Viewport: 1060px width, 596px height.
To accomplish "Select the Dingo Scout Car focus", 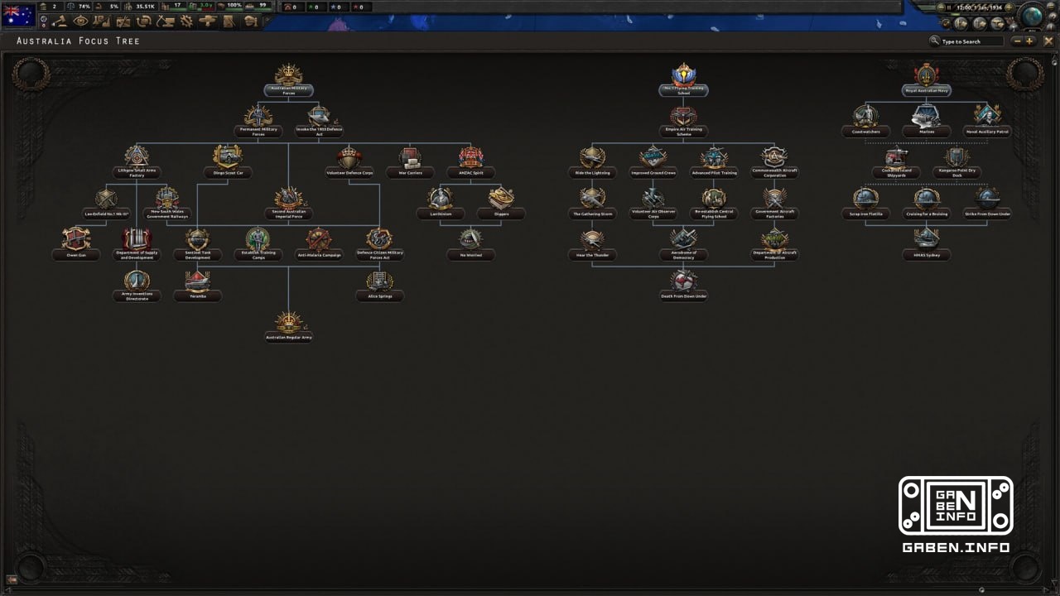I will (228, 162).
